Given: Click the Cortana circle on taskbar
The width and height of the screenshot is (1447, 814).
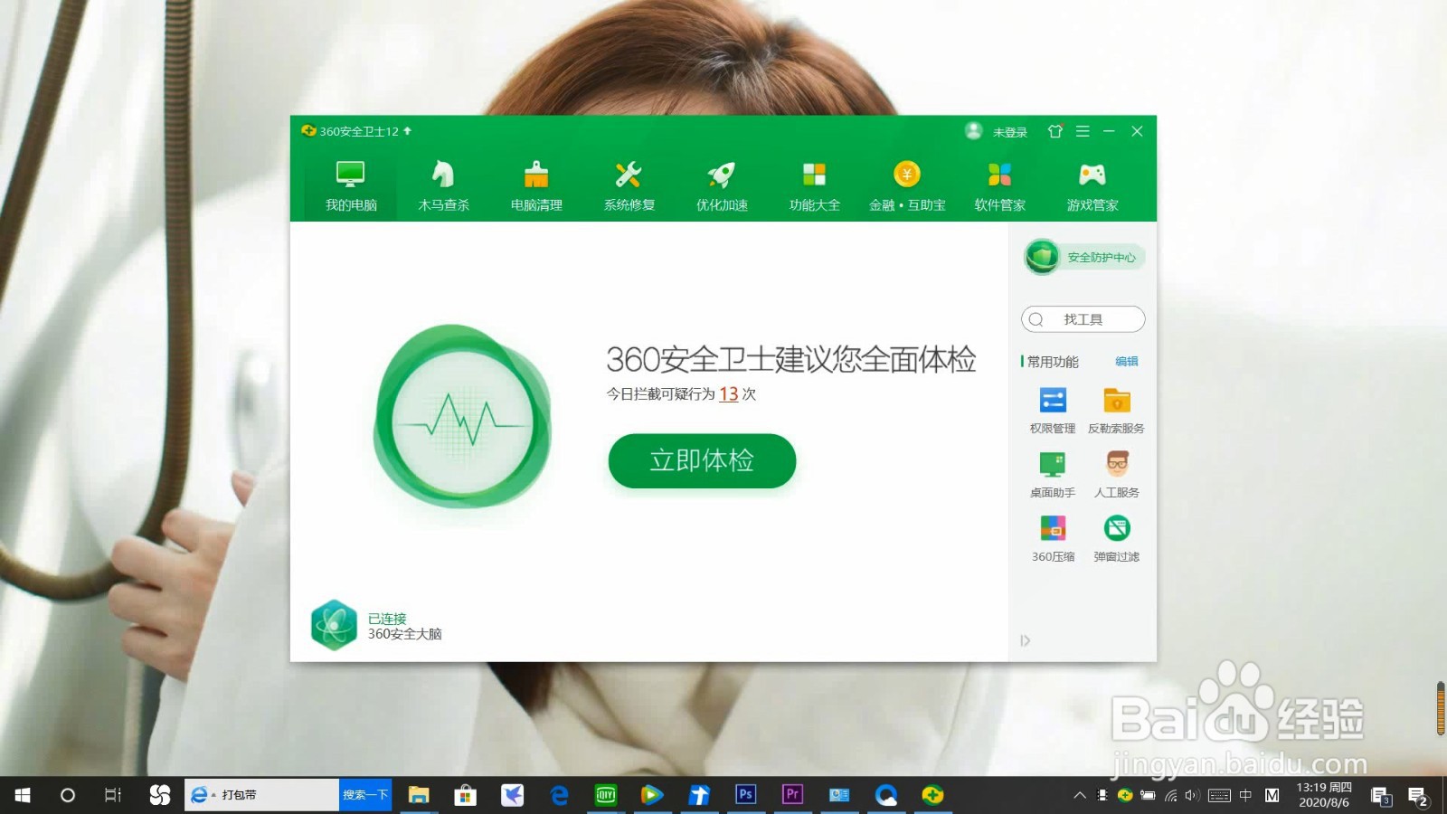Looking at the screenshot, I should (67, 795).
